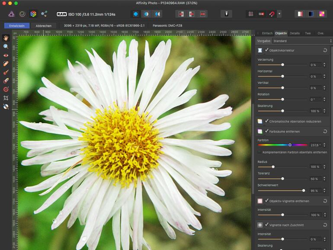Click the Develop Persona icon

(33, 14)
